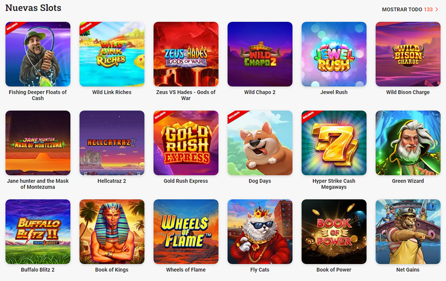Select the Green Wizard game thumbnail
Image resolution: width=446 pixels, height=281 pixels.
coord(408,143)
